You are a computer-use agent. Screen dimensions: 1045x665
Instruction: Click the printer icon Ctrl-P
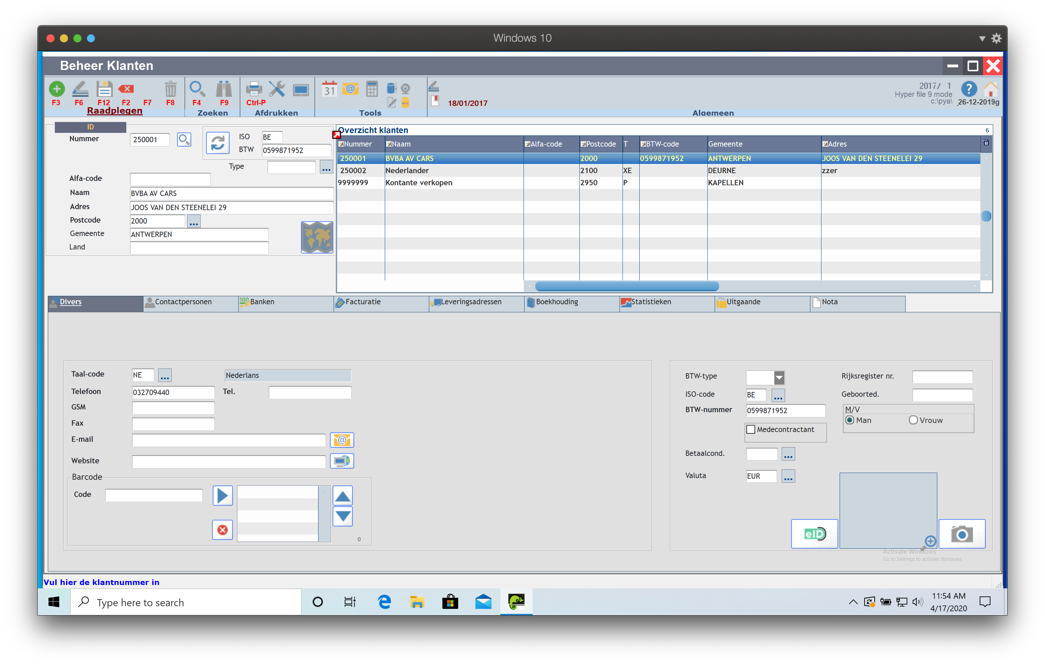pyautogui.click(x=254, y=89)
